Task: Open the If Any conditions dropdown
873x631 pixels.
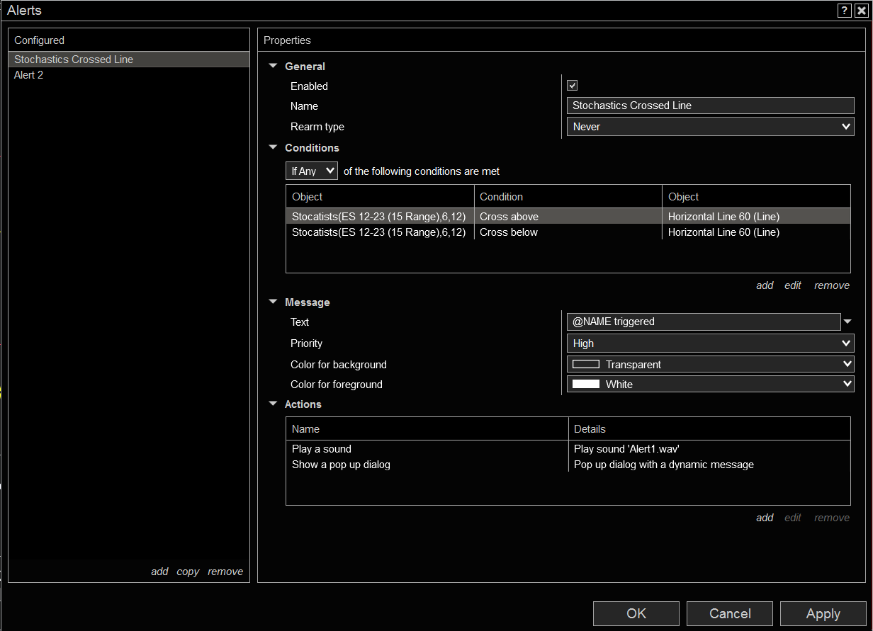Action: click(312, 171)
